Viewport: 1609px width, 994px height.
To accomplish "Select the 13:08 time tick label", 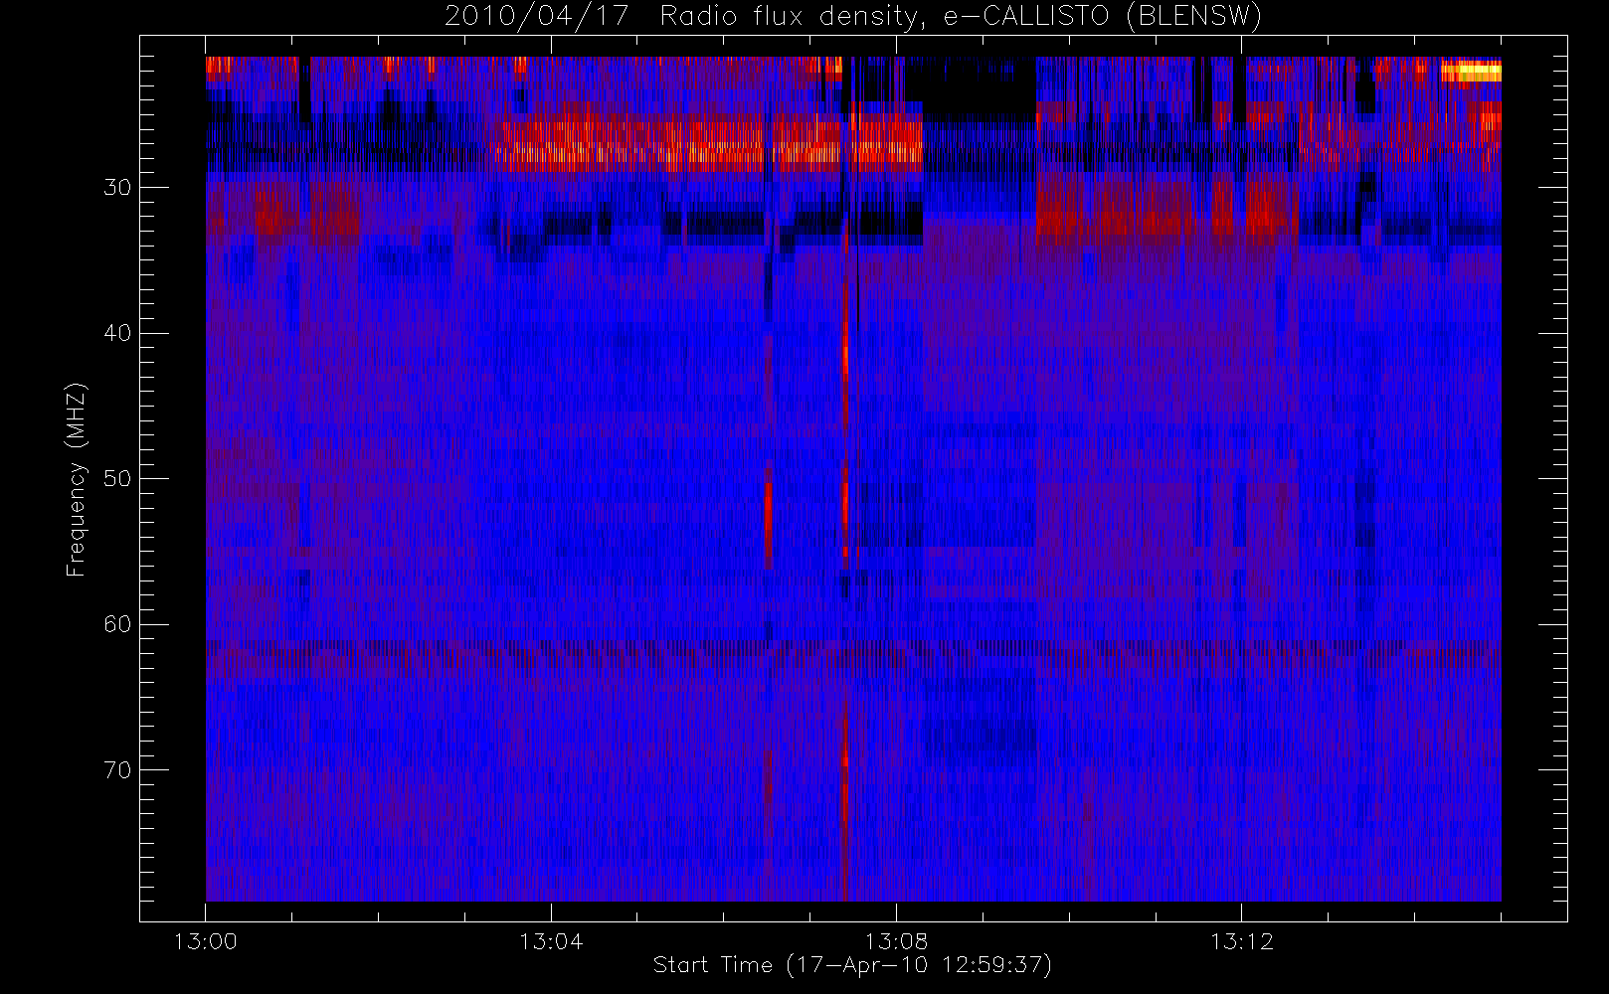I will (896, 941).
